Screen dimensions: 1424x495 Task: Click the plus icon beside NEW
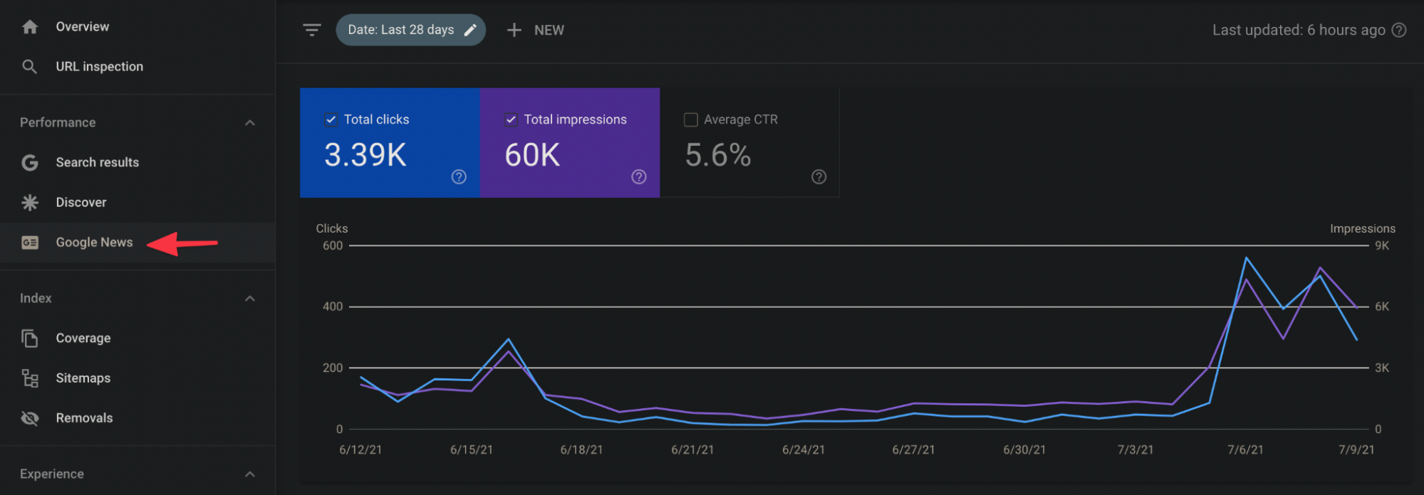tap(514, 30)
